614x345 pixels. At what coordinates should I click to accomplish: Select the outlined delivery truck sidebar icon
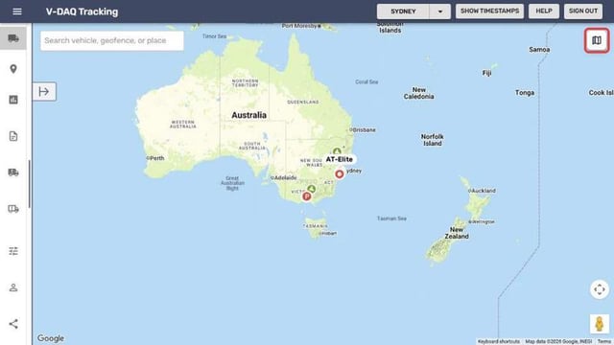[13, 209]
